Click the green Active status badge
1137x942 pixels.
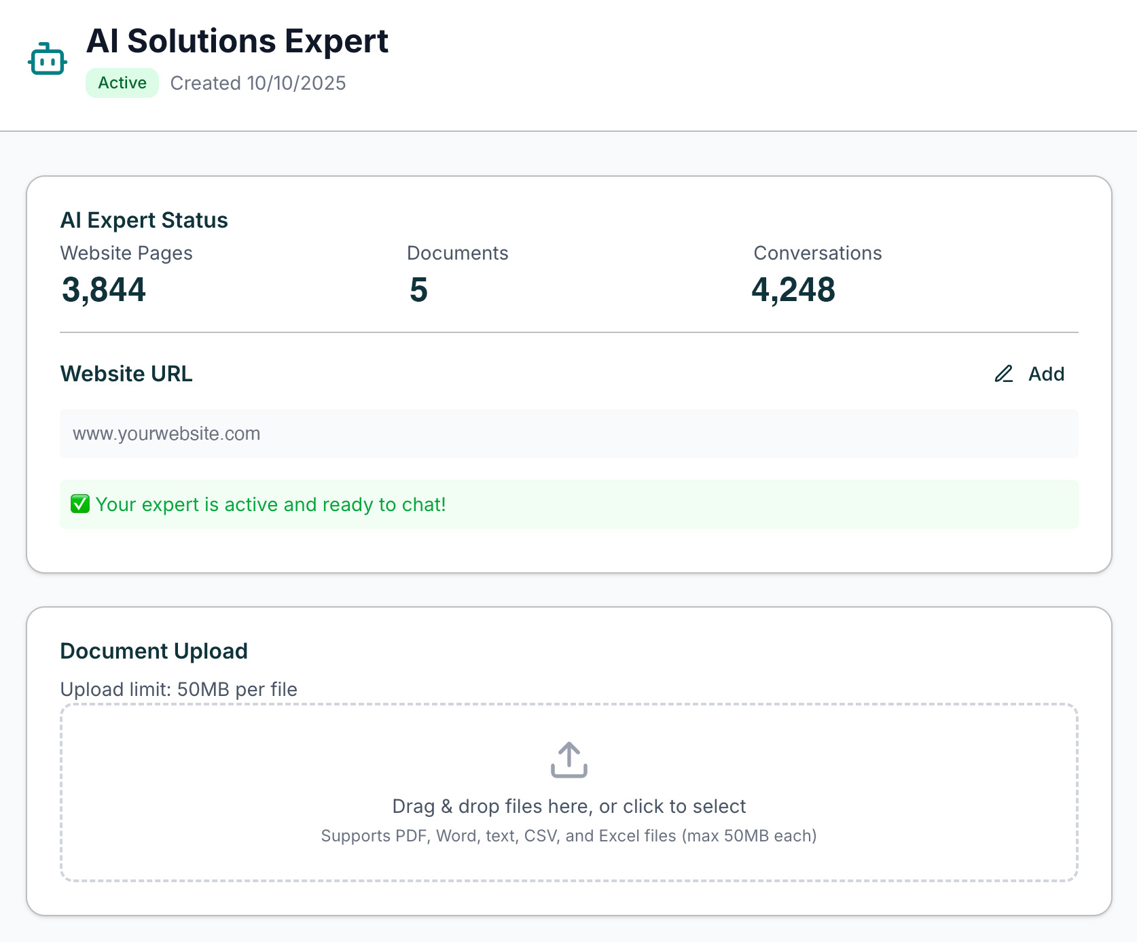(x=122, y=83)
